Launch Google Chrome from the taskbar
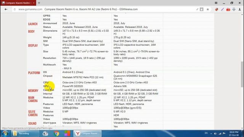The width and height of the screenshot is (244, 137). point(57,134)
